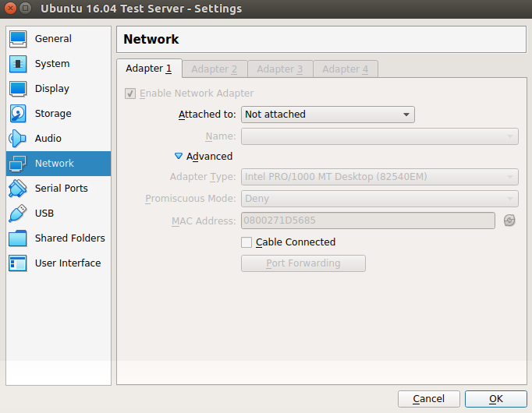Select Storage label in the sidebar
The height and width of the screenshot is (413, 532).
pyautogui.click(x=53, y=114)
